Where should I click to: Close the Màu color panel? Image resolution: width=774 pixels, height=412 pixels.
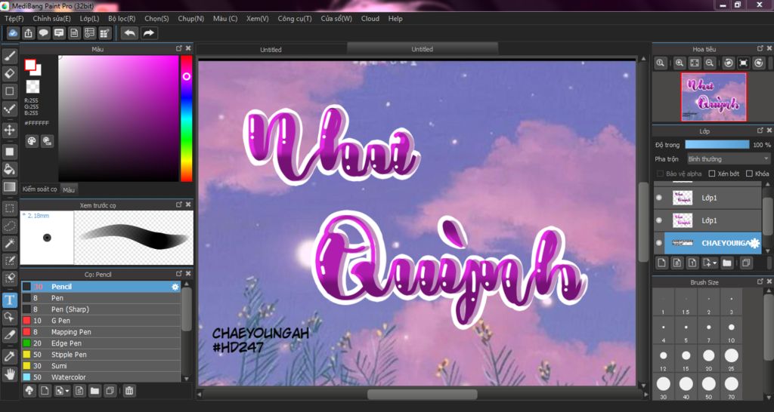188,48
